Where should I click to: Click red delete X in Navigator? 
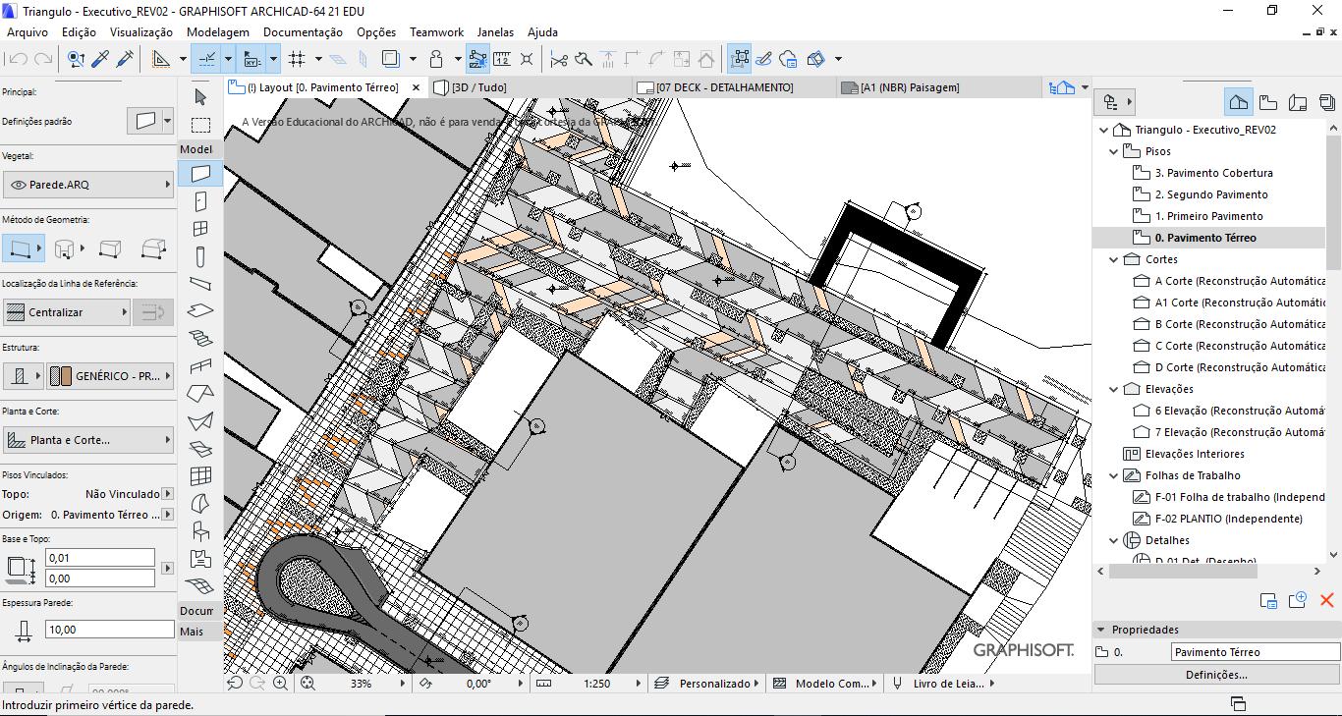(1326, 599)
